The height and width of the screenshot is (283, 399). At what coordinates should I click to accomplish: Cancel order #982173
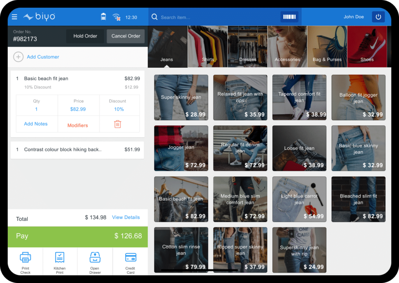[x=125, y=36]
